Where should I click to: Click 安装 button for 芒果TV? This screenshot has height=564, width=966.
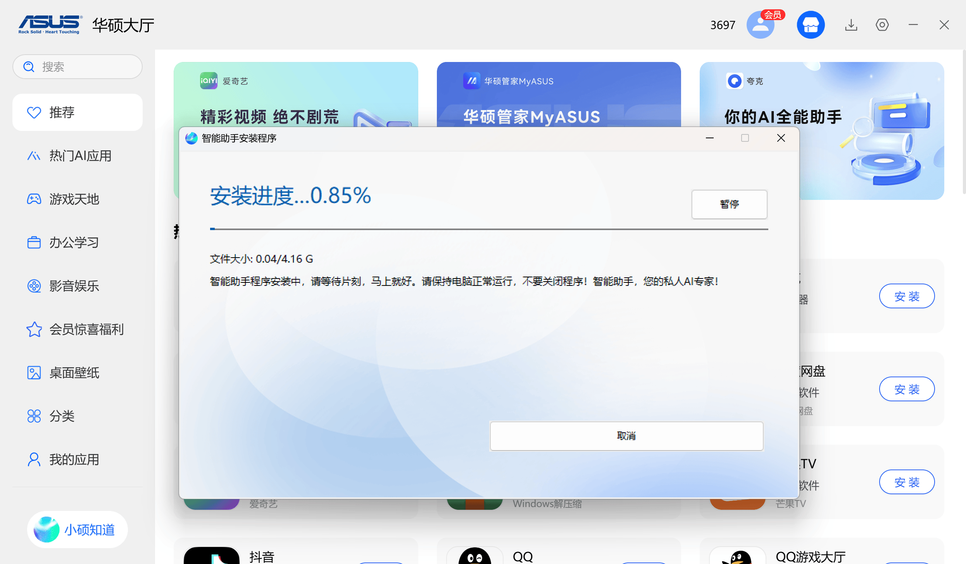point(907,482)
